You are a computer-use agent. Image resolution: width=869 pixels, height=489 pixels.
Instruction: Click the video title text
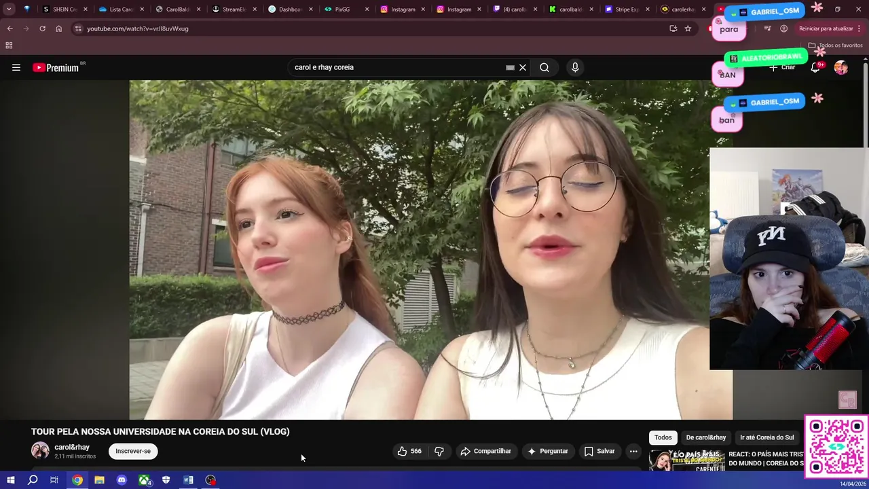pos(160,431)
